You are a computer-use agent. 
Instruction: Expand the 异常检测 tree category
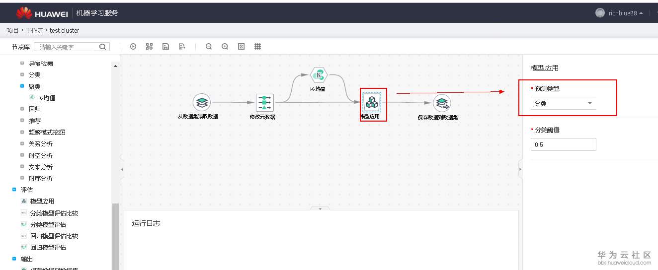[x=22, y=64]
